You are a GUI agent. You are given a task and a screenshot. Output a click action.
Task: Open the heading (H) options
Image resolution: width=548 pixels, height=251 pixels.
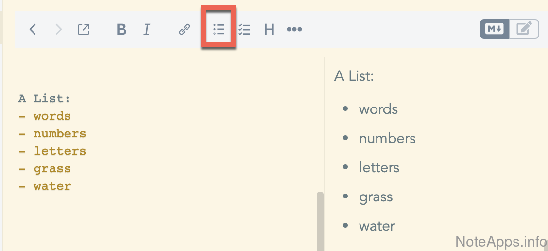(x=269, y=30)
